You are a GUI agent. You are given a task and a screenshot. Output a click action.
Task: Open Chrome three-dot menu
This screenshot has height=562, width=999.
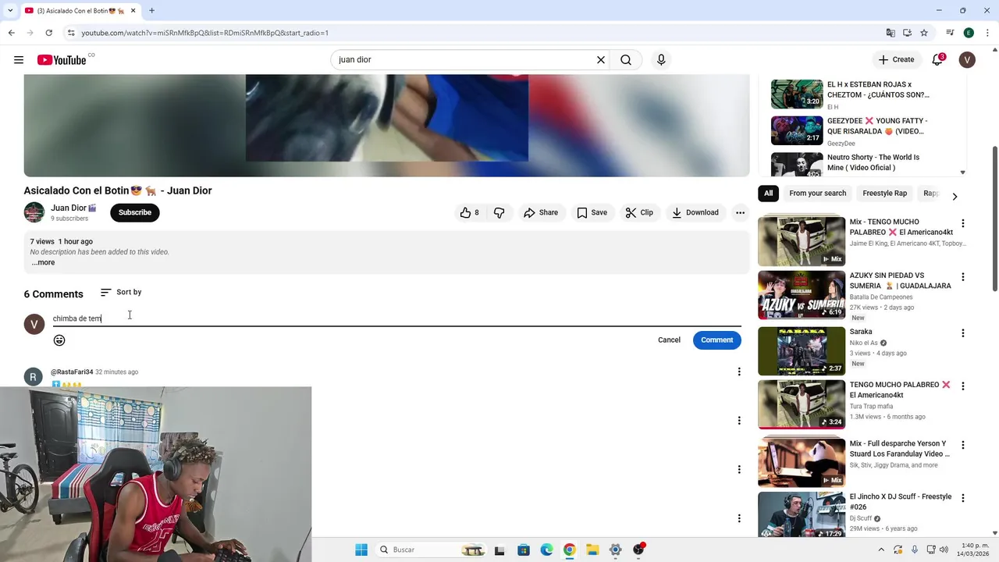[x=987, y=33]
